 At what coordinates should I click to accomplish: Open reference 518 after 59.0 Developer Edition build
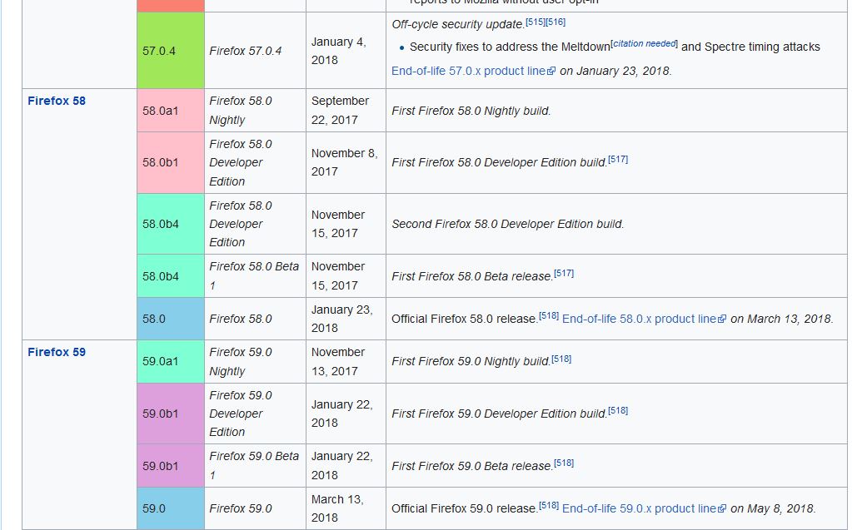(618, 411)
